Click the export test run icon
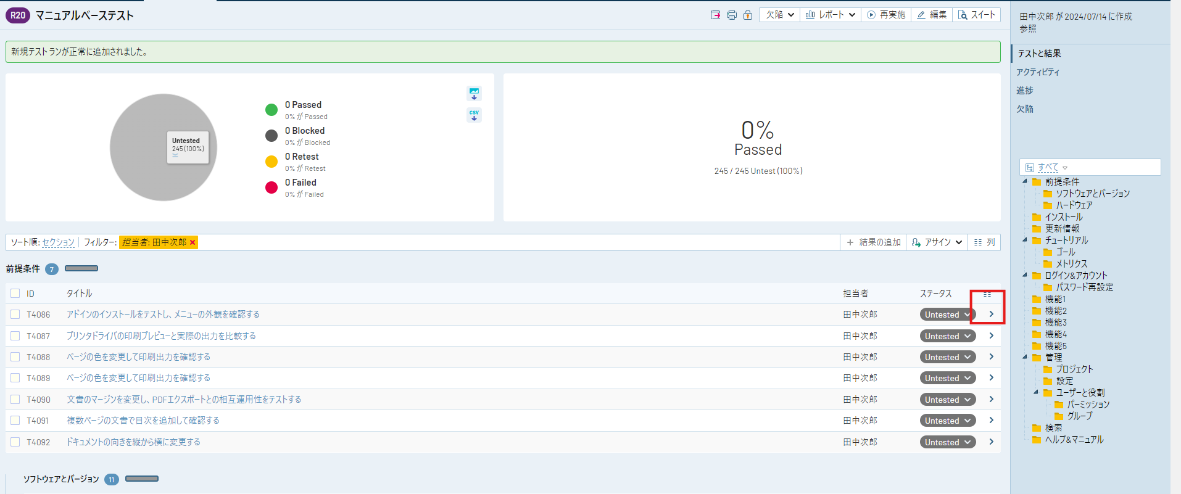The image size is (1181, 494). click(716, 15)
